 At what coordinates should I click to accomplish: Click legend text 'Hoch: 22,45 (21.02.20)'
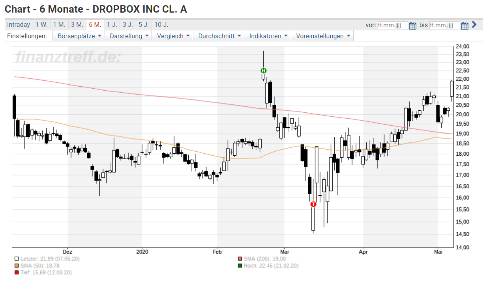coord(271,266)
